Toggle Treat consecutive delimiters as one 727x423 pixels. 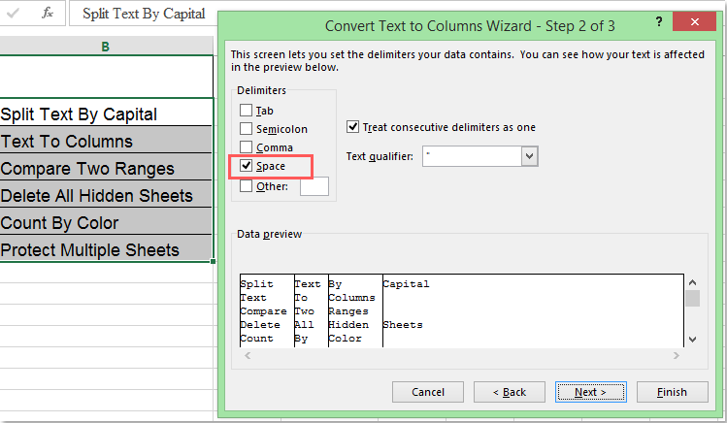[353, 127]
